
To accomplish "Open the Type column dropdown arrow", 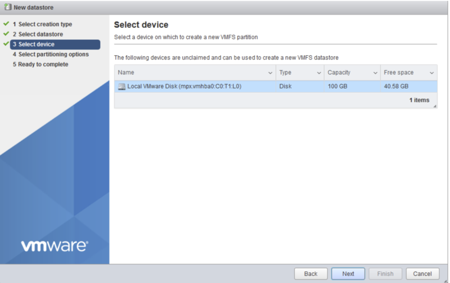I will [x=318, y=72].
